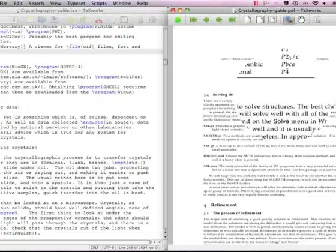Go to first page of the PDF
The image size is (336, 252).
point(193,20)
